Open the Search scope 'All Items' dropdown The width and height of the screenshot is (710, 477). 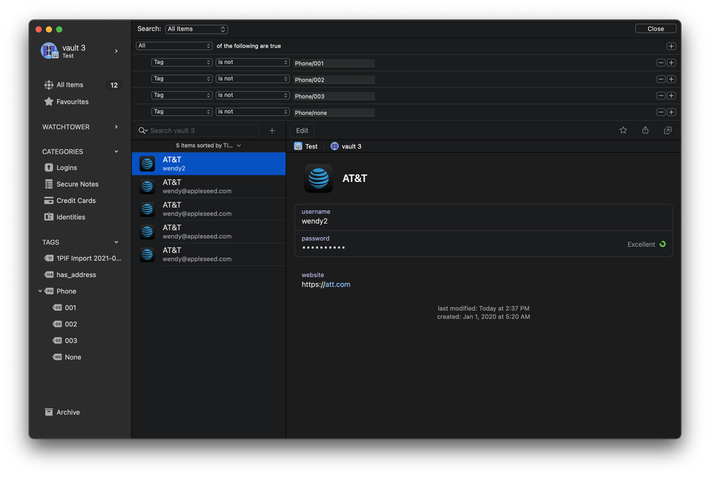click(196, 29)
